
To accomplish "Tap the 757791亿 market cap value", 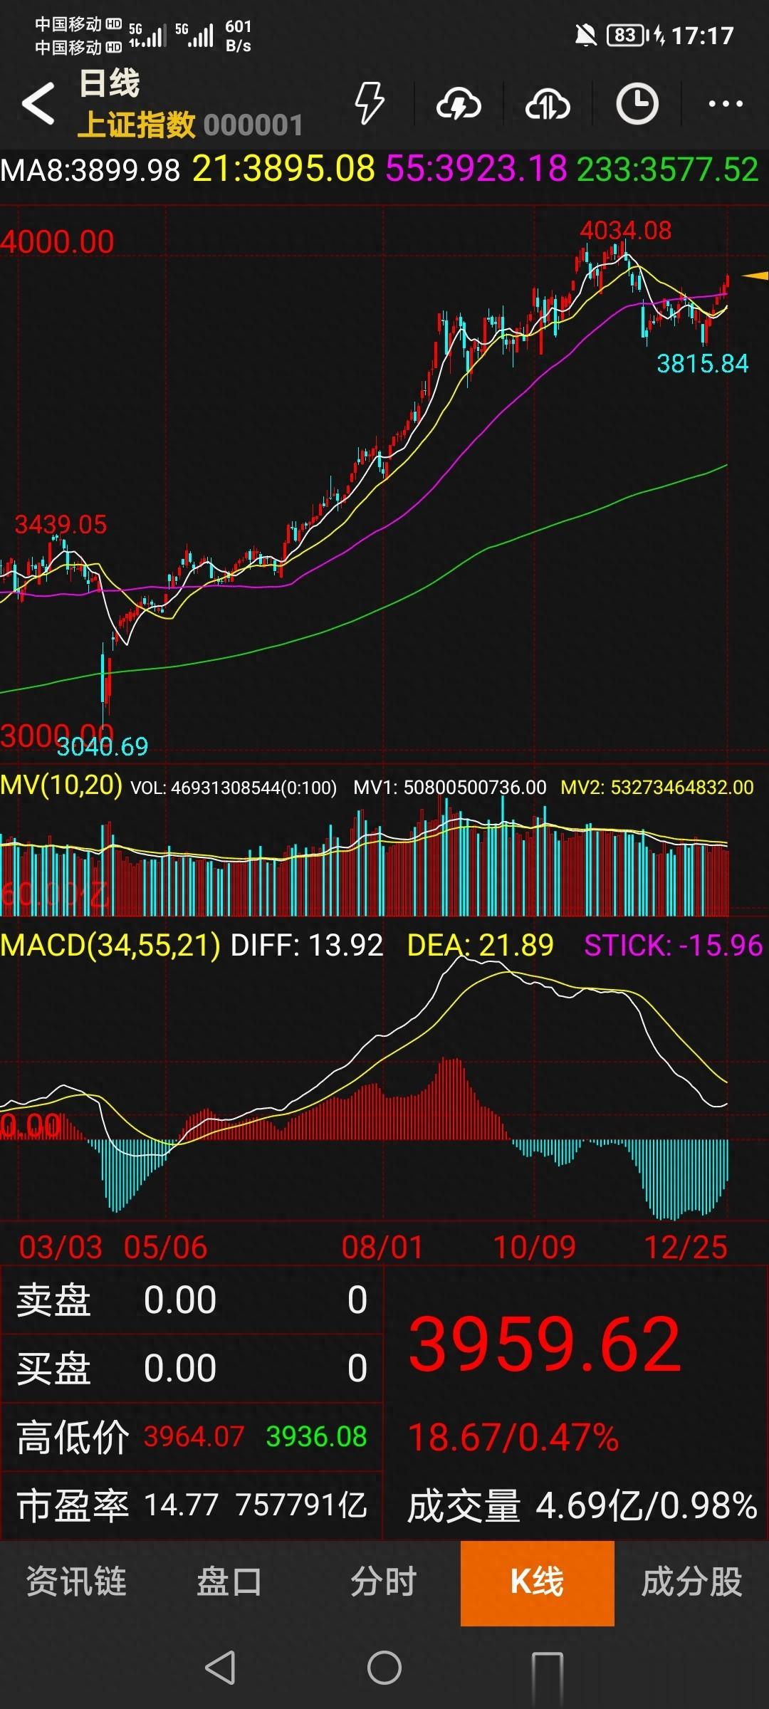I will tap(301, 1506).
